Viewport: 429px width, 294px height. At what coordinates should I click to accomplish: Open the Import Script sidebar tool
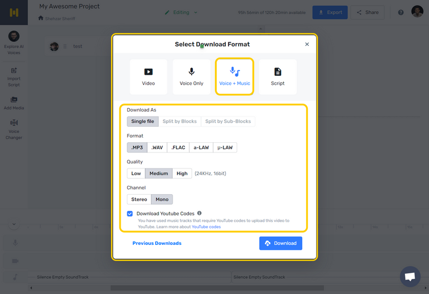pos(13,77)
